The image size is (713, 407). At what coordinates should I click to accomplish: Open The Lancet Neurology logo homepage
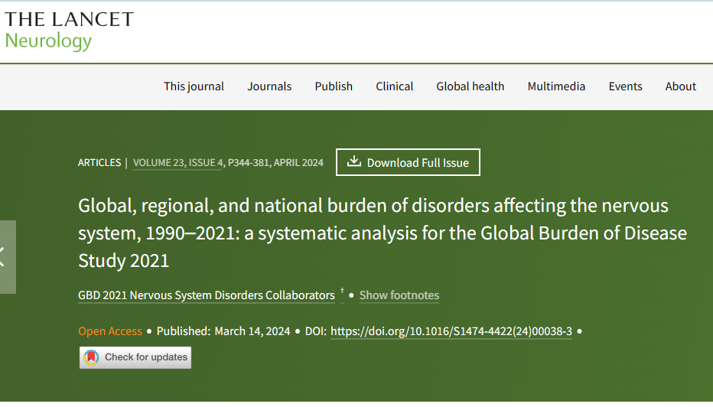click(x=69, y=31)
